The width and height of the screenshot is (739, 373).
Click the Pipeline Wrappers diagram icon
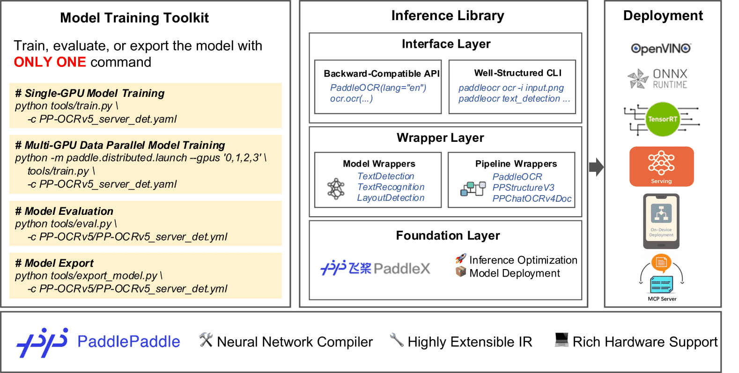pyautogui.click(x=473, y=189)
